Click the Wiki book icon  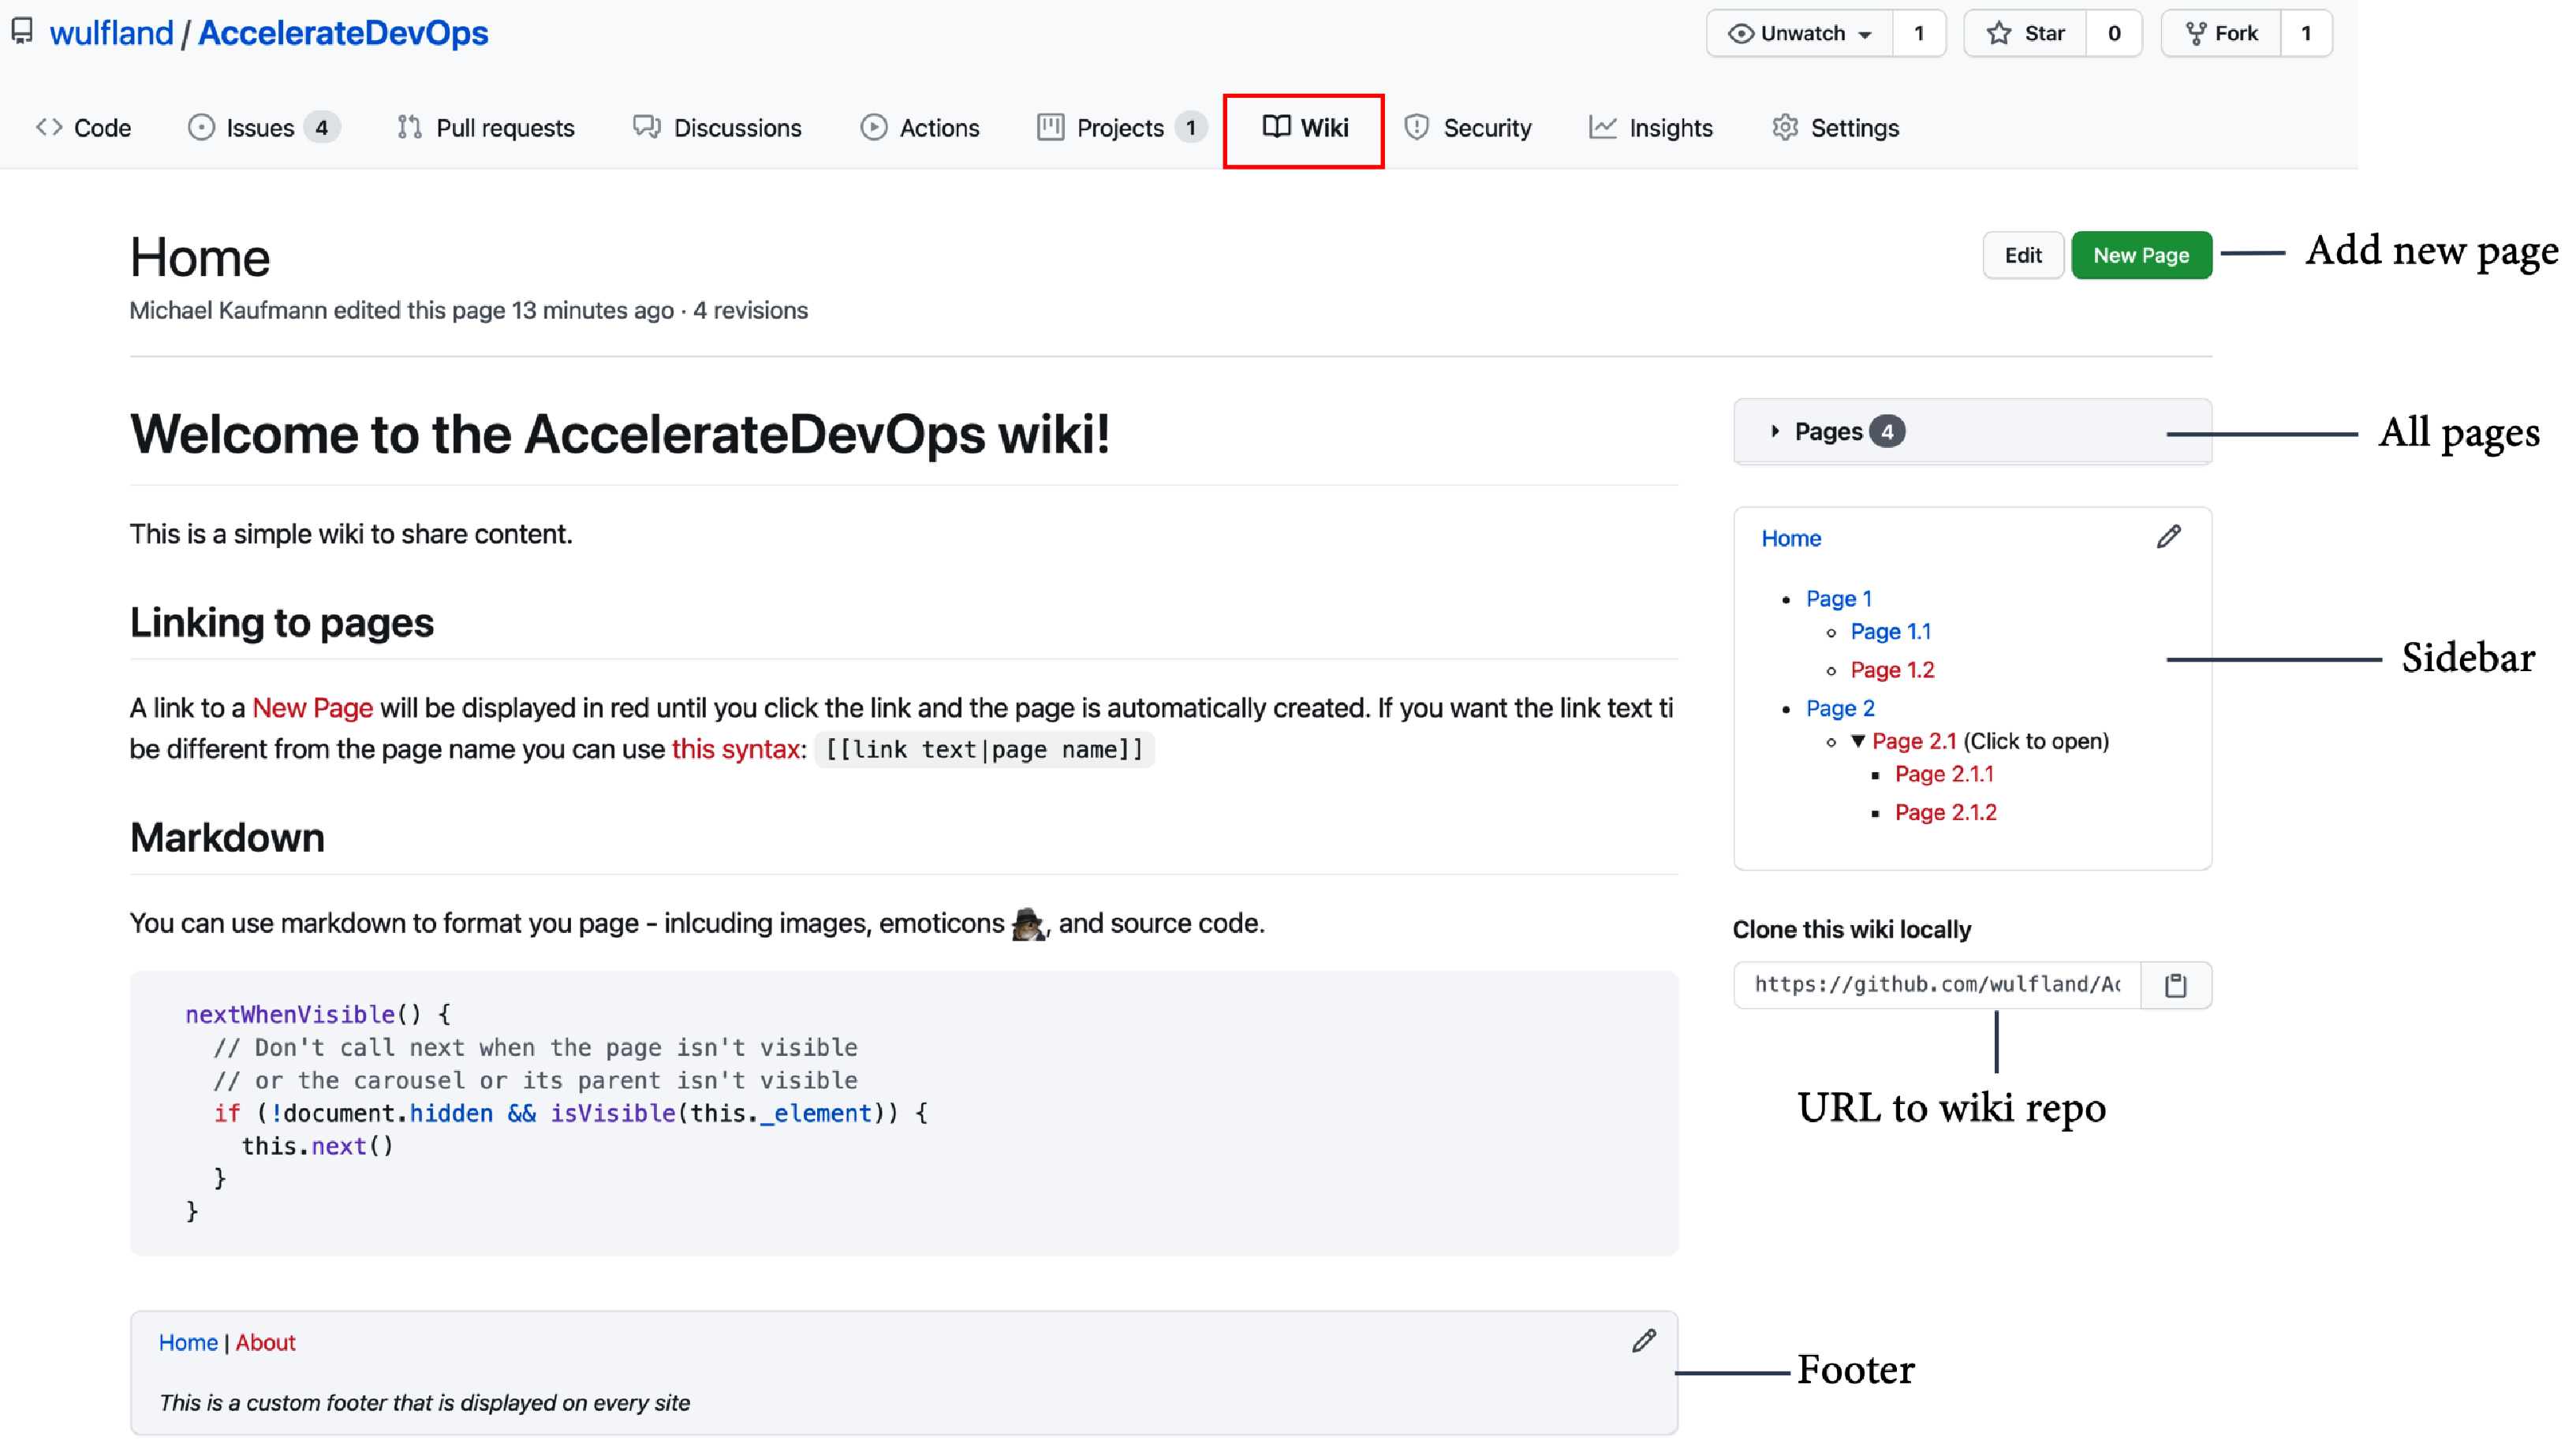1276,126
